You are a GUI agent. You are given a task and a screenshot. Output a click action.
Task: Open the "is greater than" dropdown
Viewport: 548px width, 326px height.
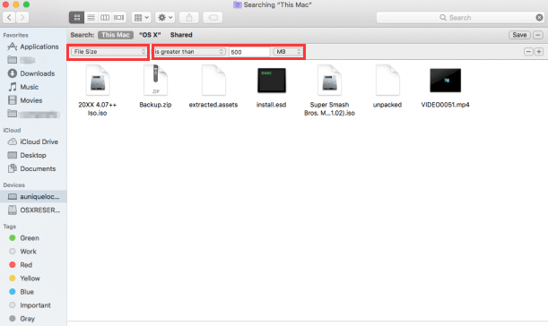tap(189, 52)
